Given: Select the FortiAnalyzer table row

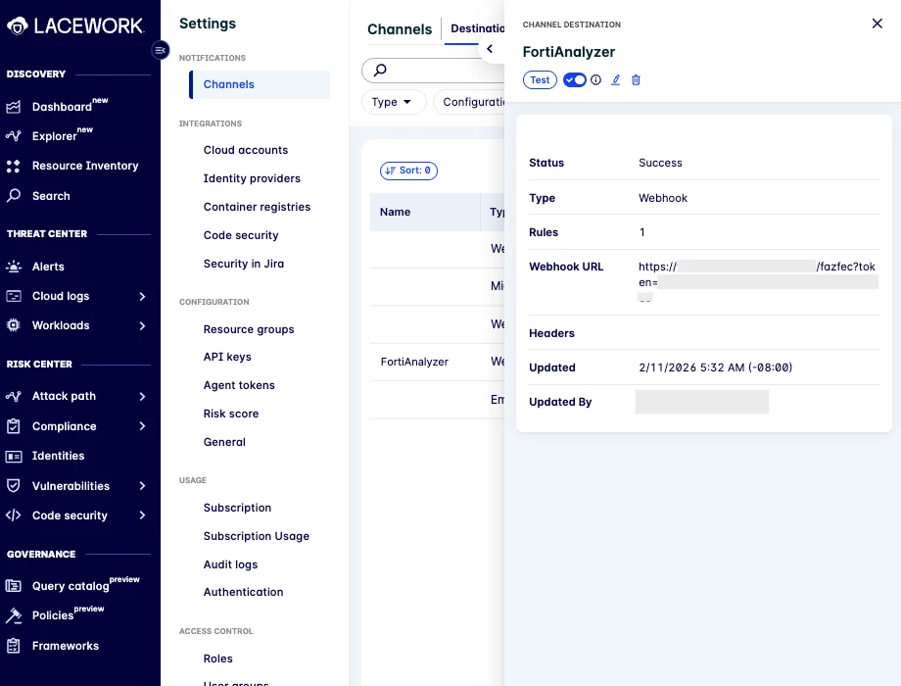Looking at the screenshot, I should click(438, 362).
